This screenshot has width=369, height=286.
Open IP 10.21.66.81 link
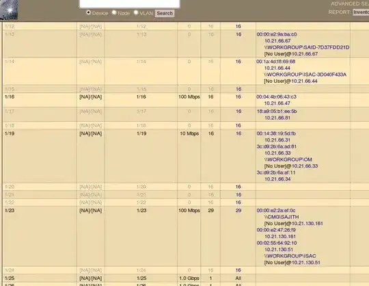277,118
